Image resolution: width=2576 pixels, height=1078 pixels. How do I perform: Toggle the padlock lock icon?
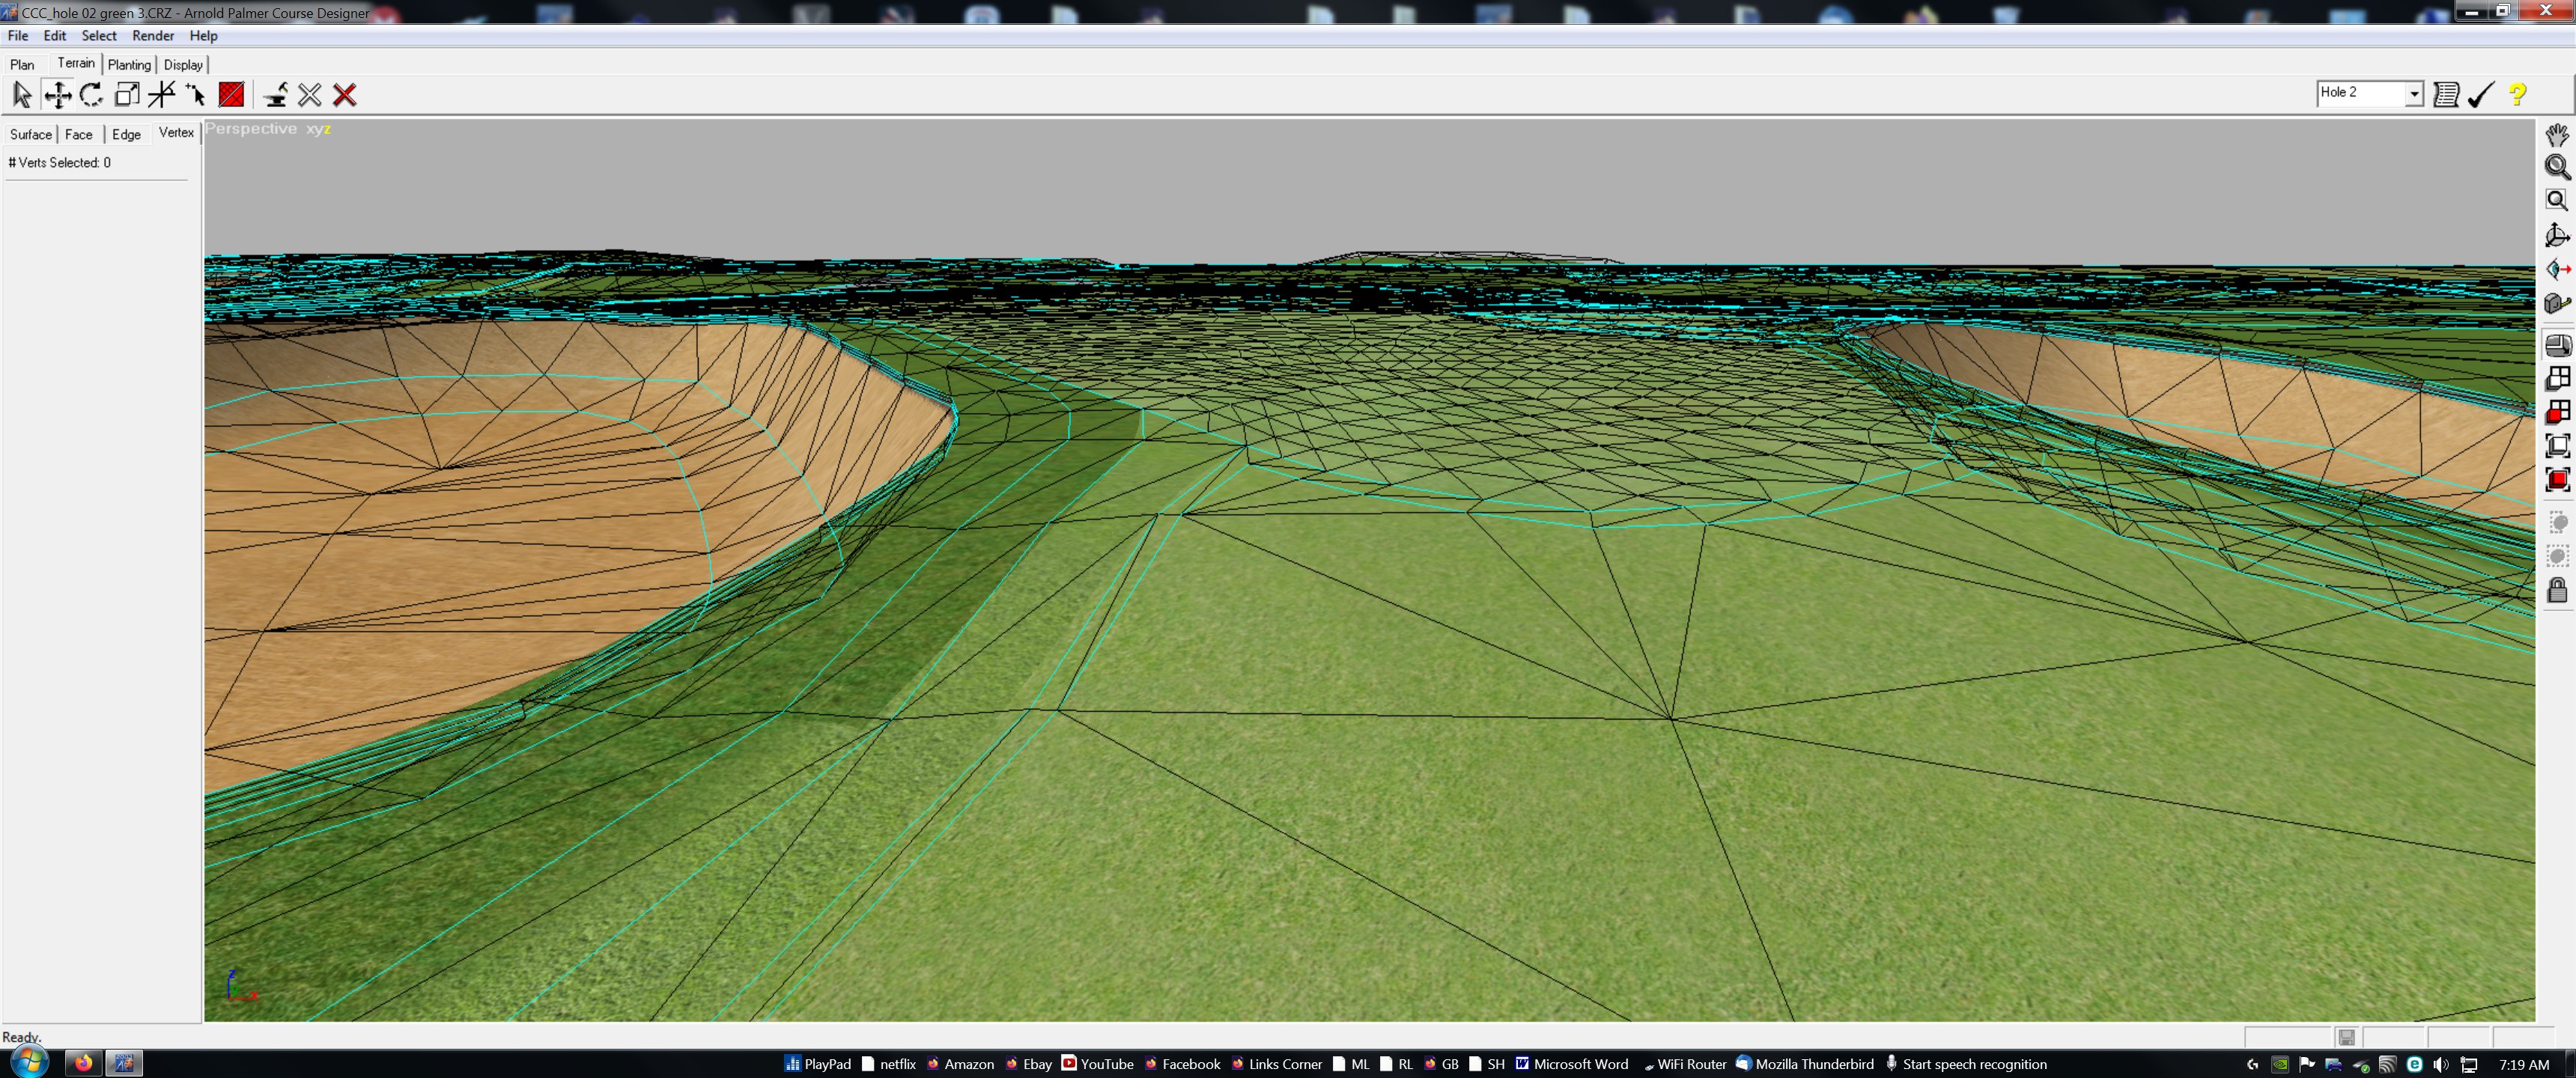[2557, 590]
